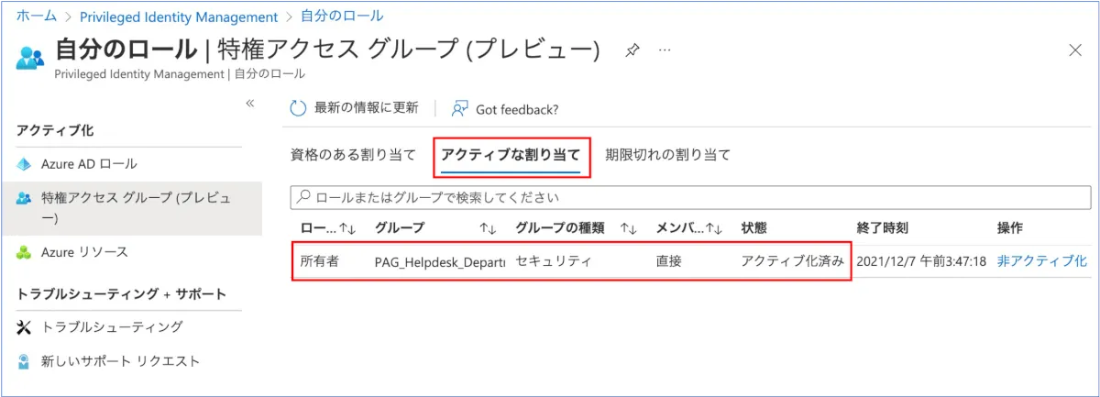Click Azure リソース green cubes icon
The image size is (1100, 397).
tap(24, 252)
